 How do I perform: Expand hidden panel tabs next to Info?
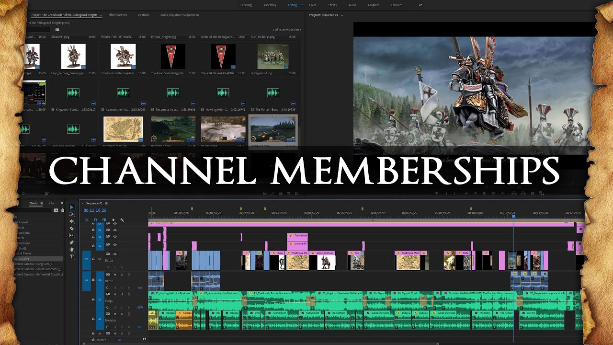62,203
